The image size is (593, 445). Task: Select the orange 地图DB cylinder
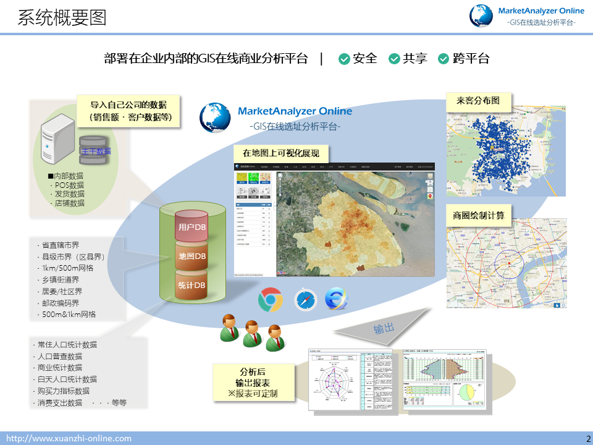click(191, 256)
